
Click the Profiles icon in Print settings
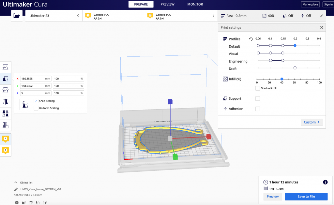[225, 39]
